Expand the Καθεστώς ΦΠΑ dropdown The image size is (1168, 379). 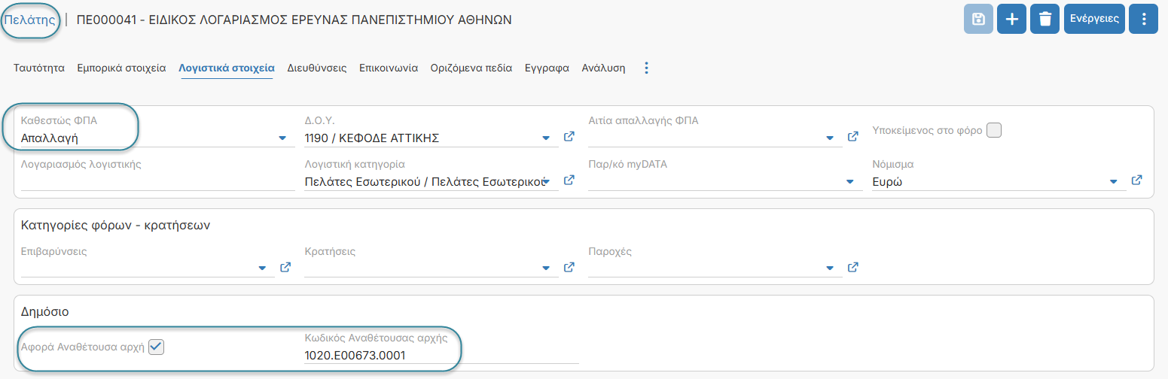[x=282, y=138]
